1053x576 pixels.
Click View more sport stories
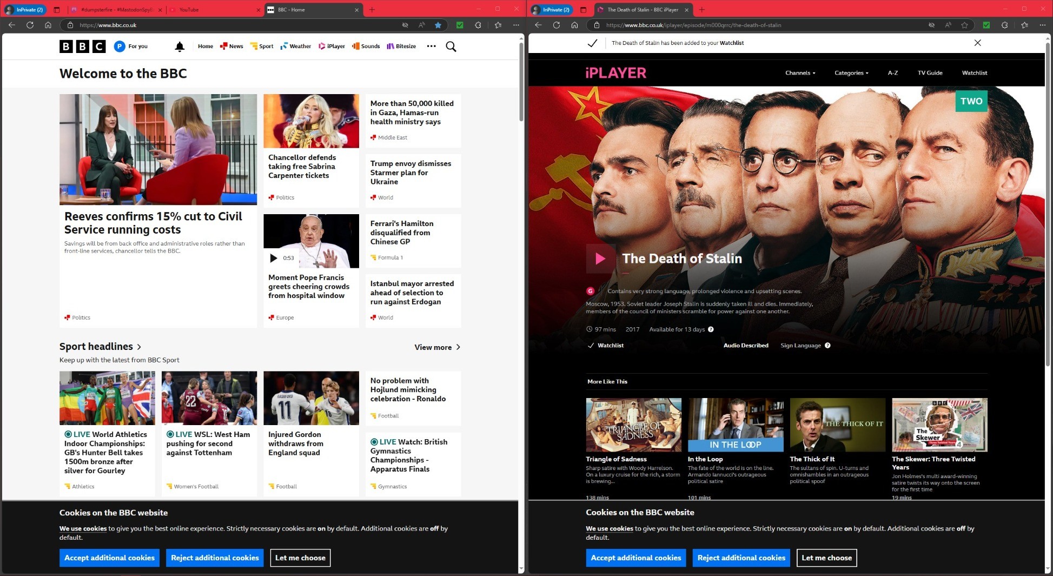point(437,347)
